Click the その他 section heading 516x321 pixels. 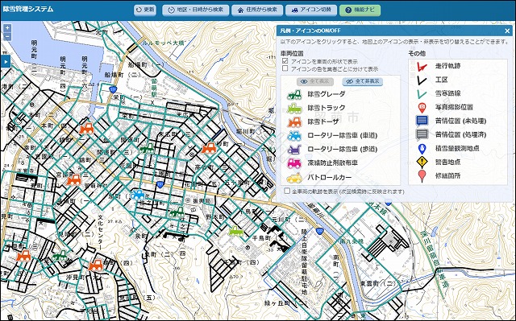click(417, 53)
